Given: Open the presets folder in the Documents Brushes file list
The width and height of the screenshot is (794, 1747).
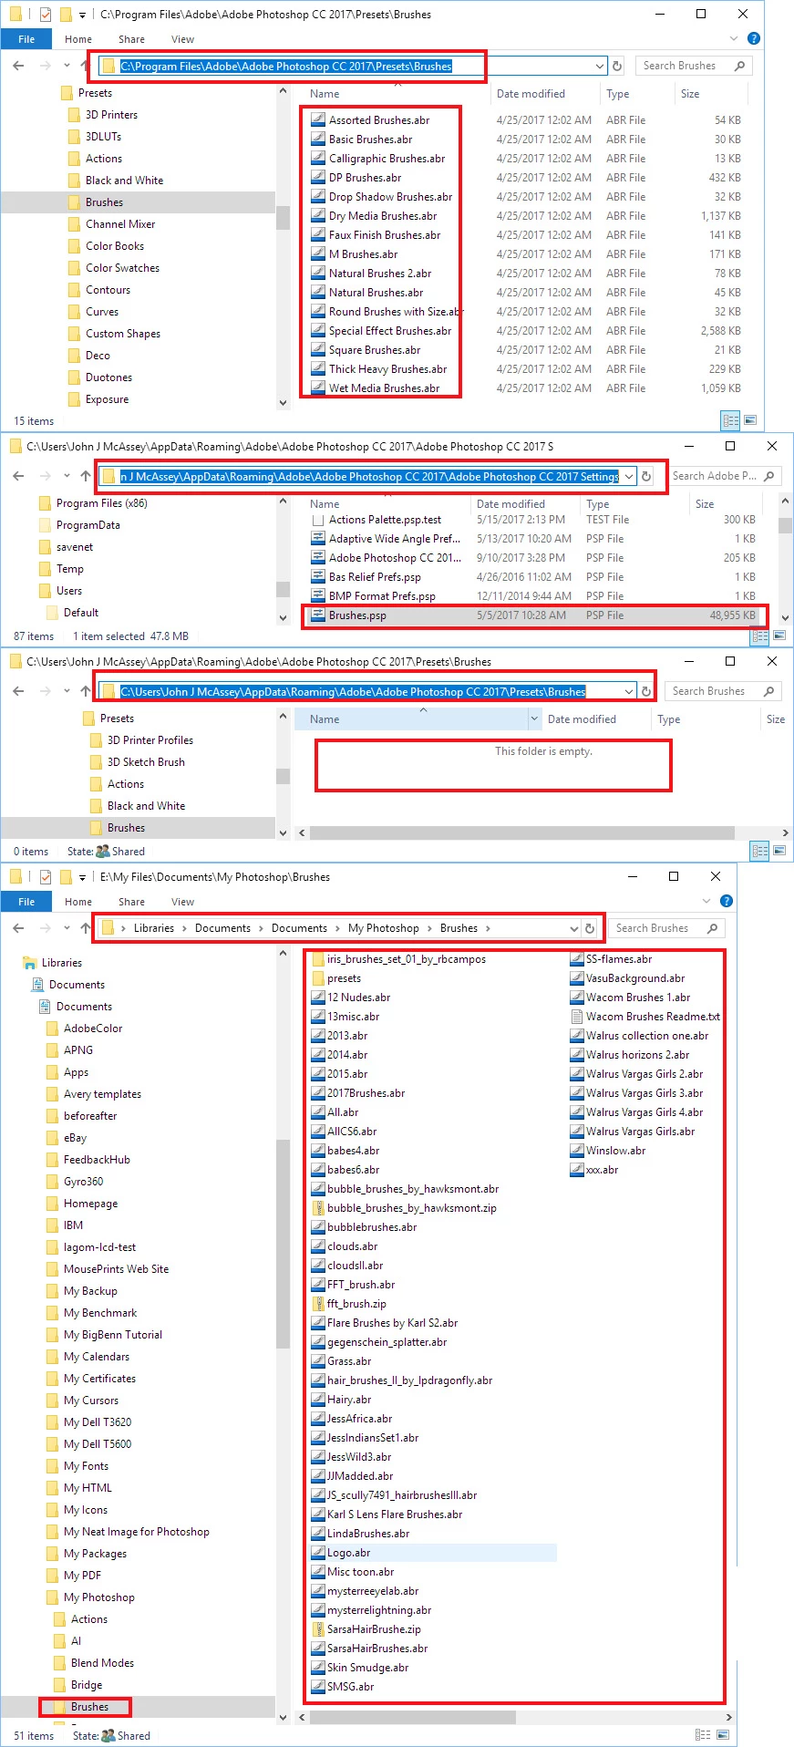Looking at the screenshot, I should pyautogui.click(x=336, y=978).
